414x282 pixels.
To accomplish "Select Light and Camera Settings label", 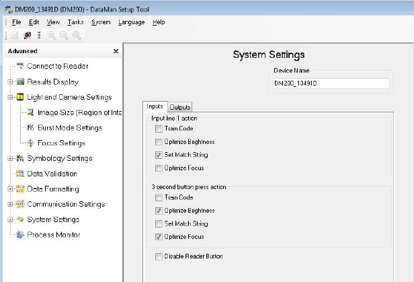I will click(69, 98).
